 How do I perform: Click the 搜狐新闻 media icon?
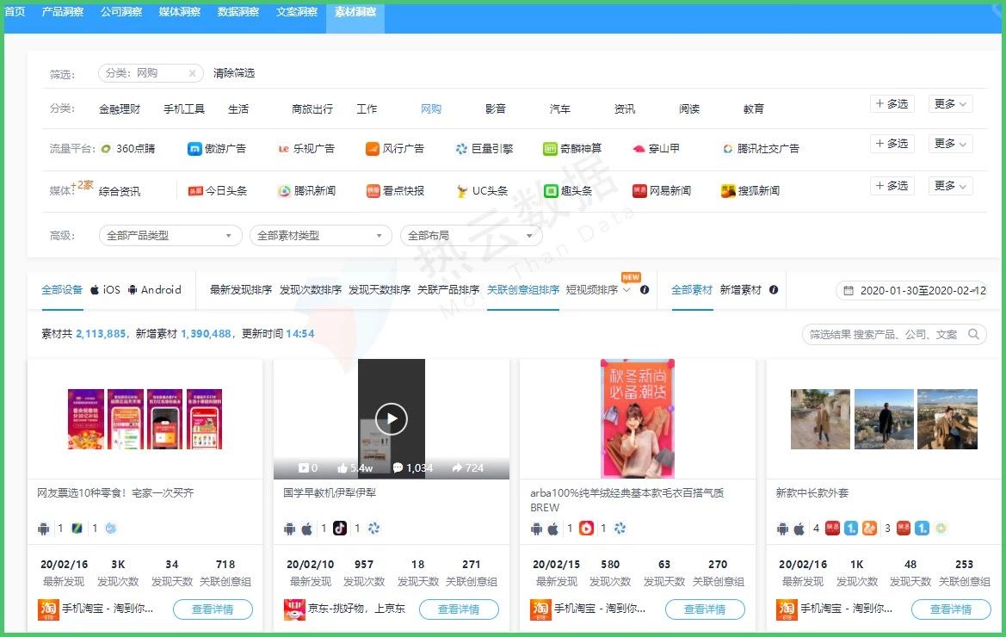(728, 190)
